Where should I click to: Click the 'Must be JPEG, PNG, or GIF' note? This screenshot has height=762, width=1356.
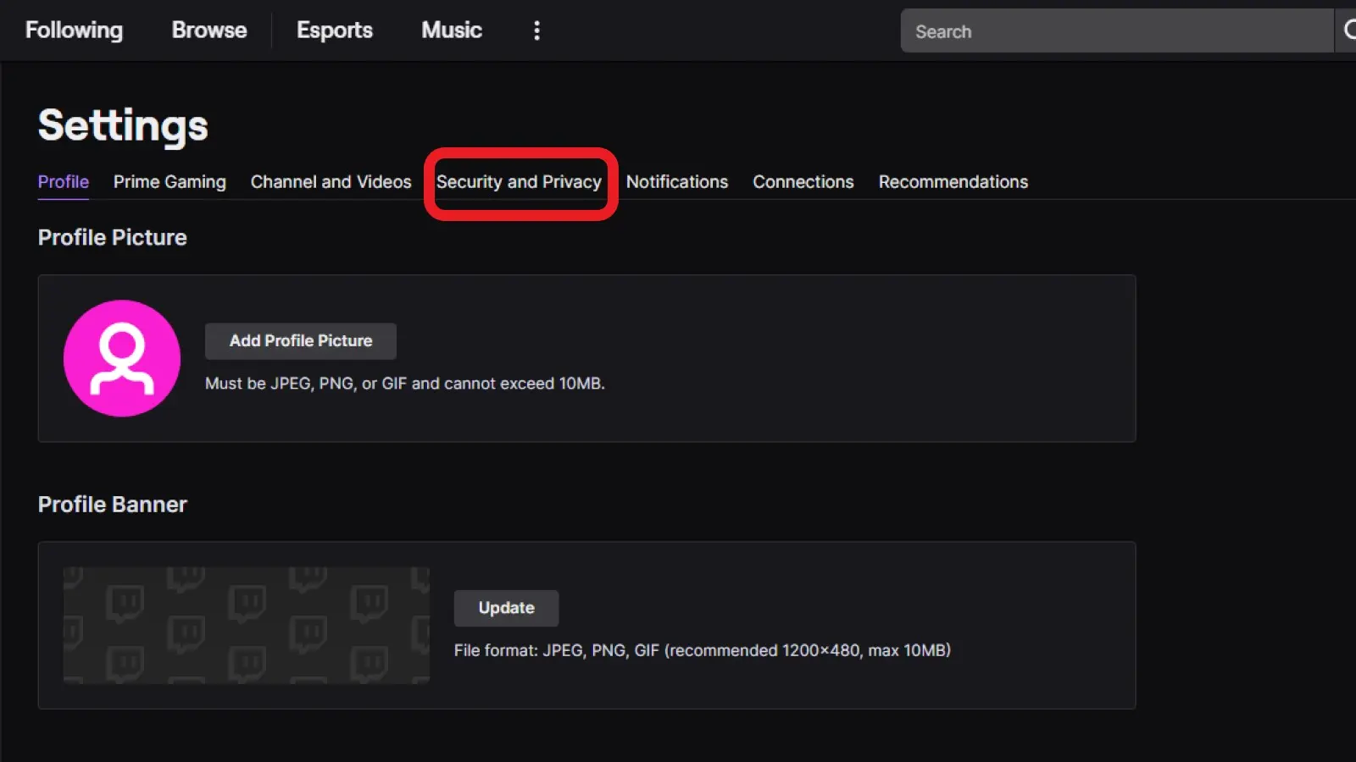(405, 384)
